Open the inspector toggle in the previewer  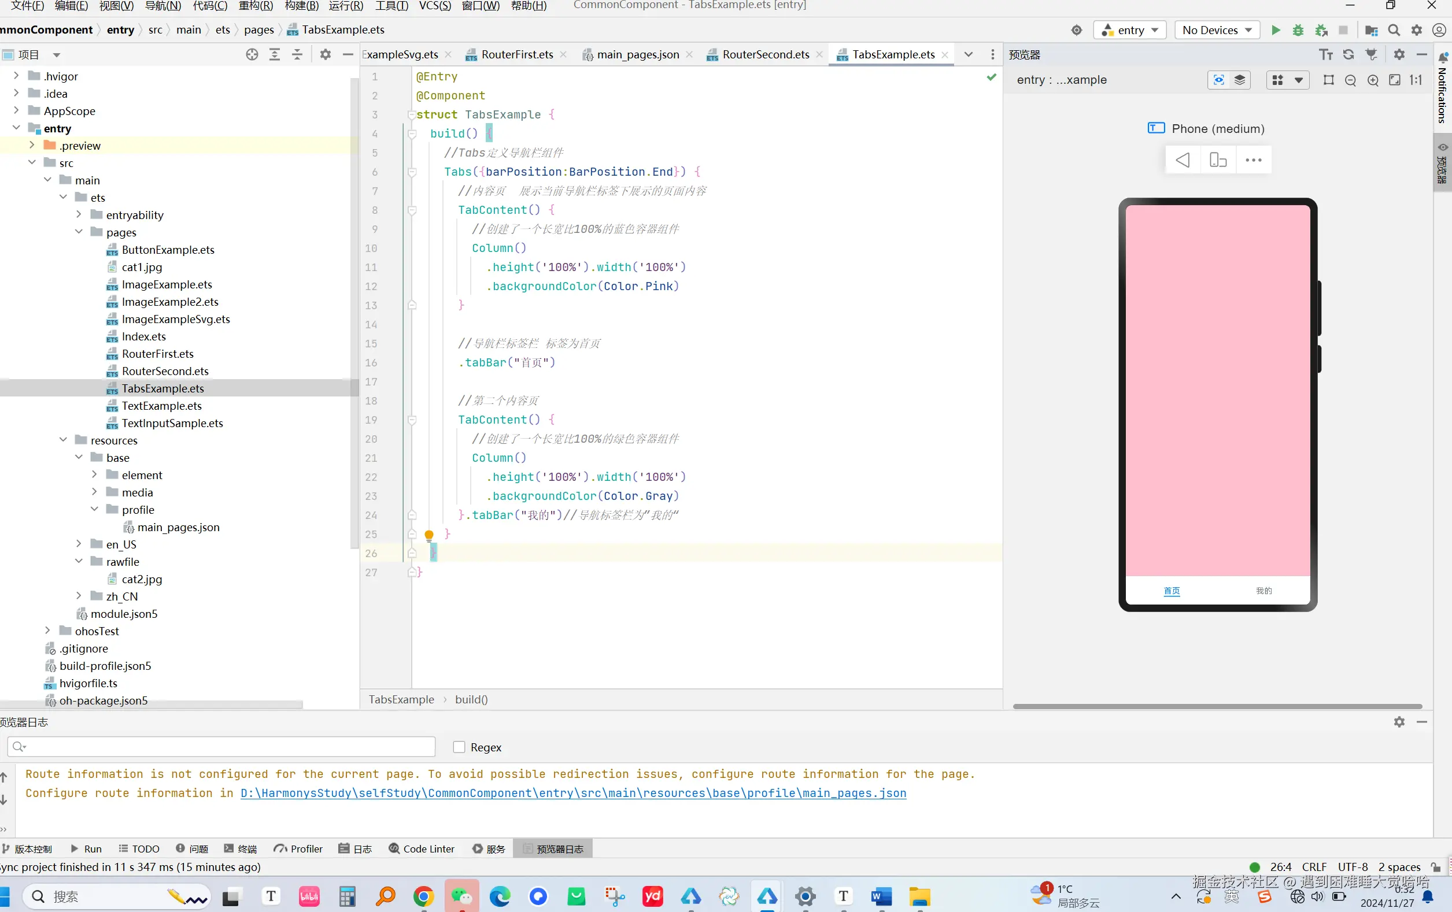pos(1218,80)
